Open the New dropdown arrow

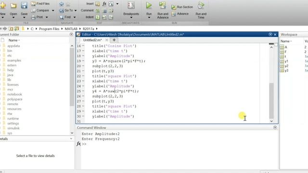(x=2, y=18)
